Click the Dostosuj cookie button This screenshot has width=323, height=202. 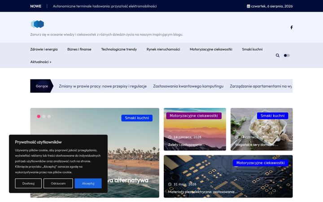pyautogui.click(x=28, y=183)
